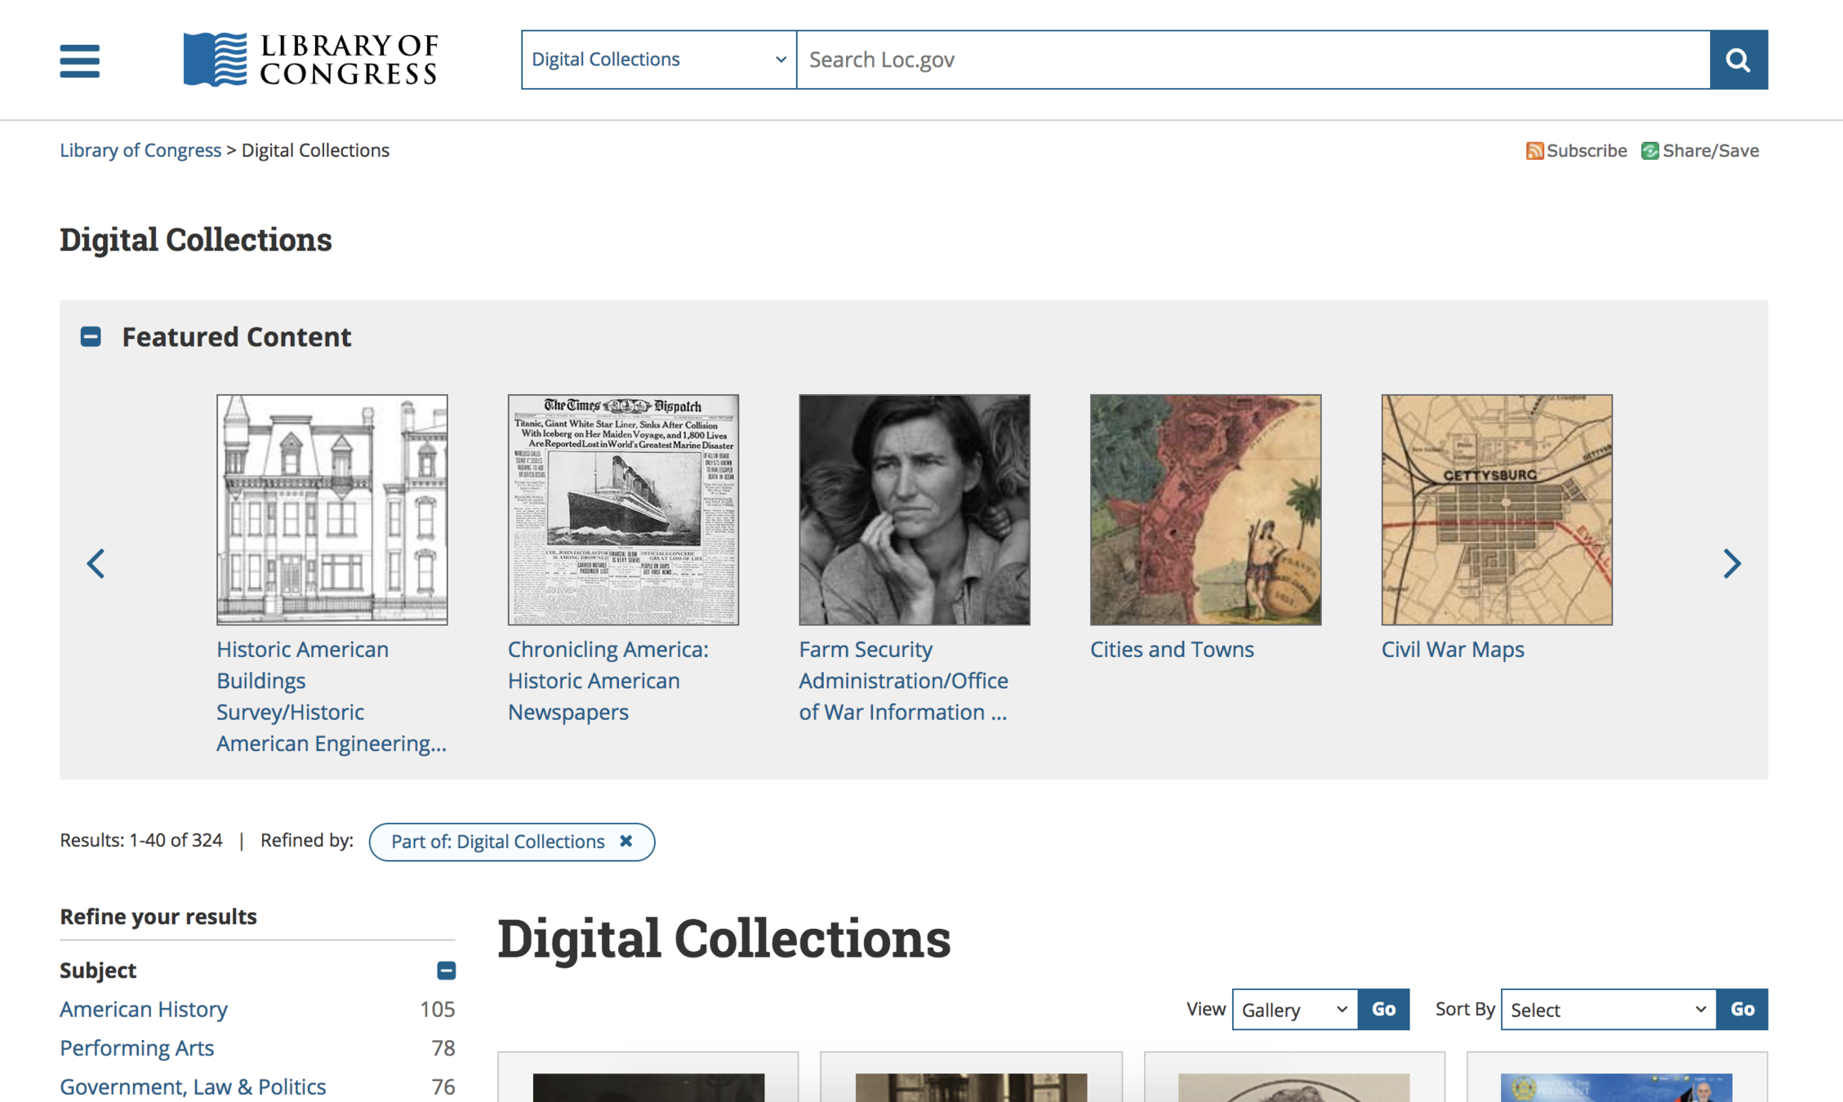Open the Sort By Select dropdown
This screenshot has width=1843, height=1102.
click(1608, 1010)
